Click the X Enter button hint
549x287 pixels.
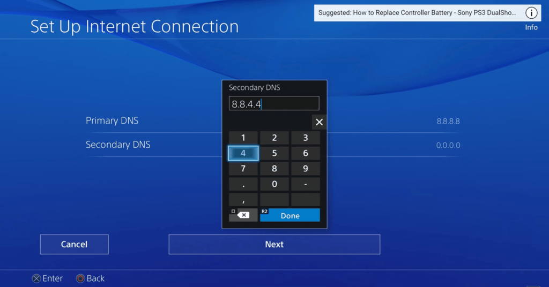pos(47,278)
